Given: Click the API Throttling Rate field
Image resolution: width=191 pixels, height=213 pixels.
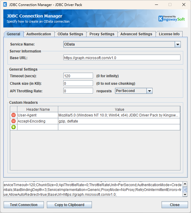Looking at the screenshot, I should 78,91.
